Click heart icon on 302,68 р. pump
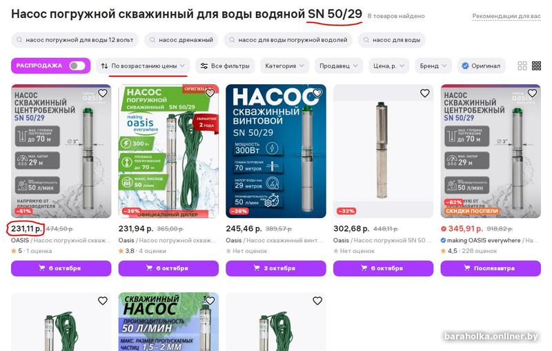The image size is (552, 351). tap(424, 93)
